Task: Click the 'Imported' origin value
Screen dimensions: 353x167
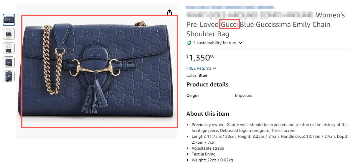Action: point(244,96)
